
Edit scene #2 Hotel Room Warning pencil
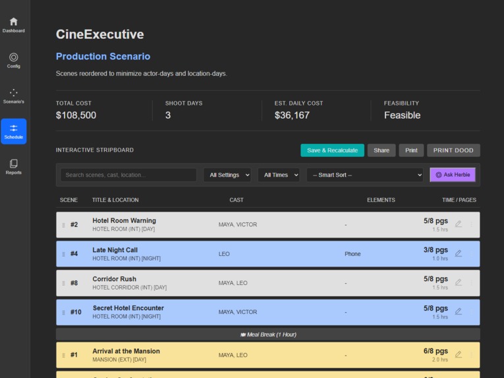pos(459,224)
